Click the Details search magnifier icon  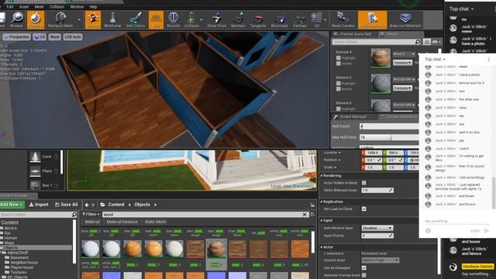pyautogui.click(x=418, y=42)
